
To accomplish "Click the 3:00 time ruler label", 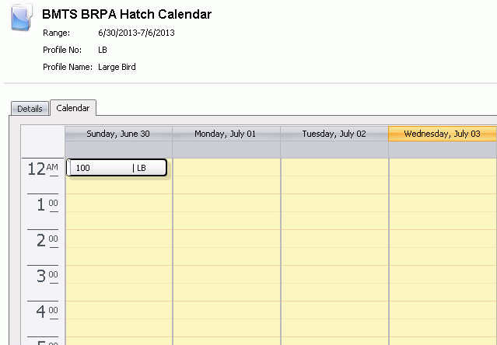I will [47, 276].
